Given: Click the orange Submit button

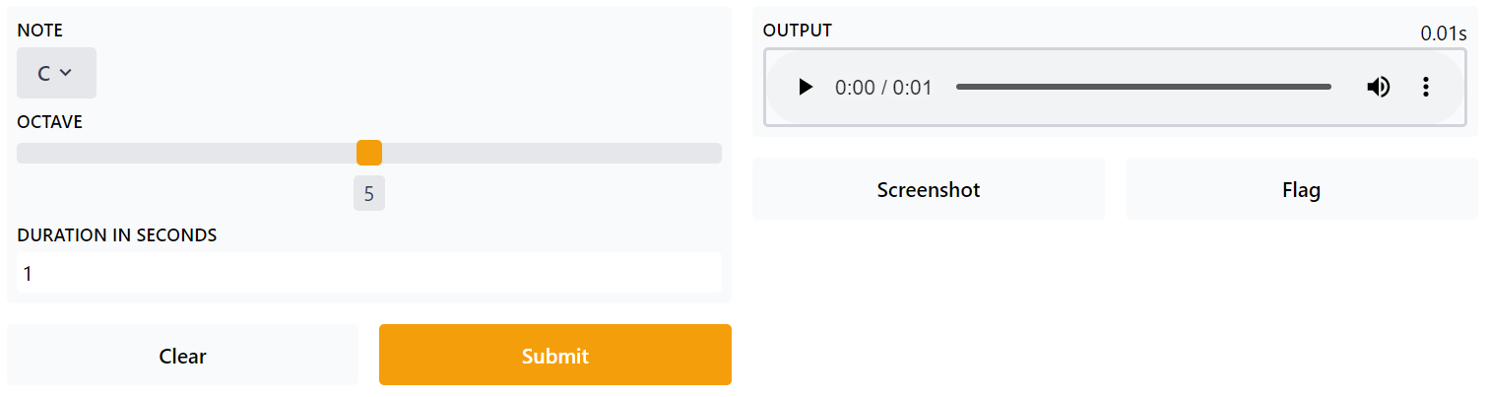Looking at the screenshot, I should pos(555,355).
